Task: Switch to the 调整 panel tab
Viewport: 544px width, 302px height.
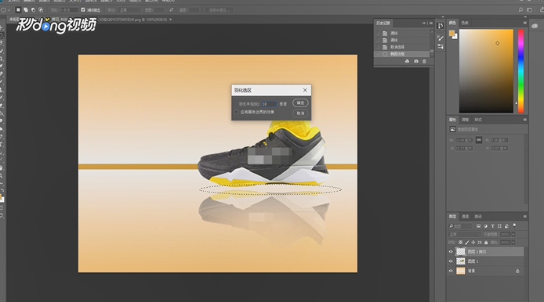Action: pyautogui.click(x=465, y=120)
